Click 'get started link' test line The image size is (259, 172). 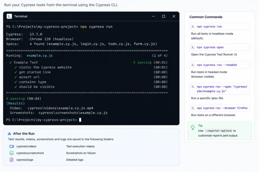pos(35,72)
